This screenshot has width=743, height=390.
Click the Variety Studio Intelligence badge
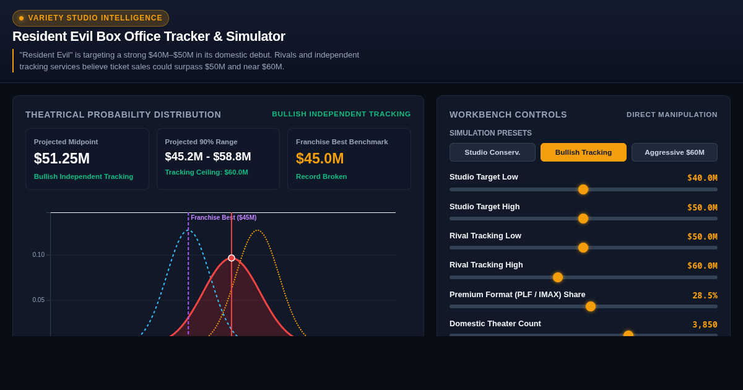[x=90, y=18]
